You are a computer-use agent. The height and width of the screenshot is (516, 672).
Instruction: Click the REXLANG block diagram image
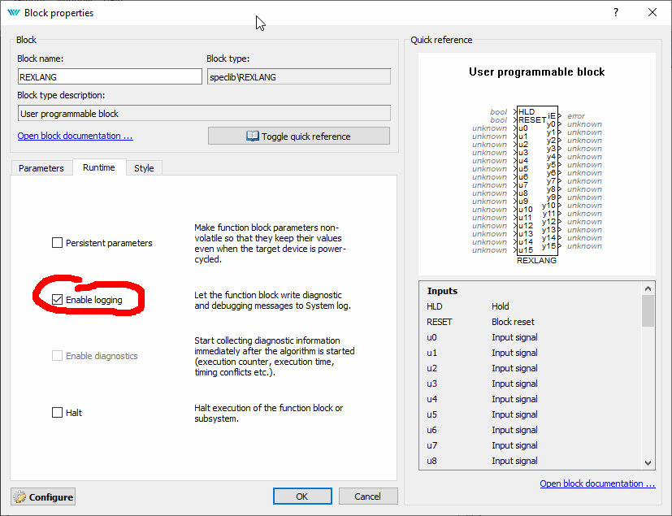(537, 185)
